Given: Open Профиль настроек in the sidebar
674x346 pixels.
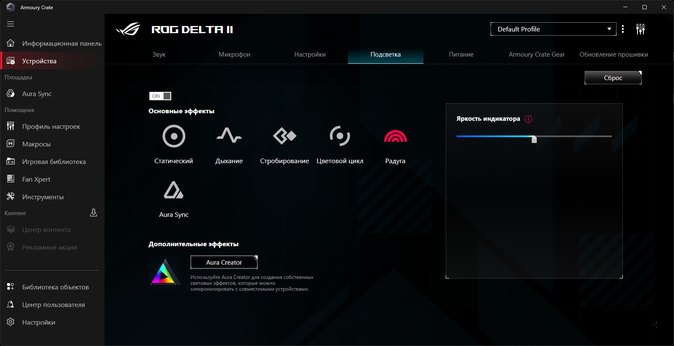Looking at the screenshot, I should [52, 126].
